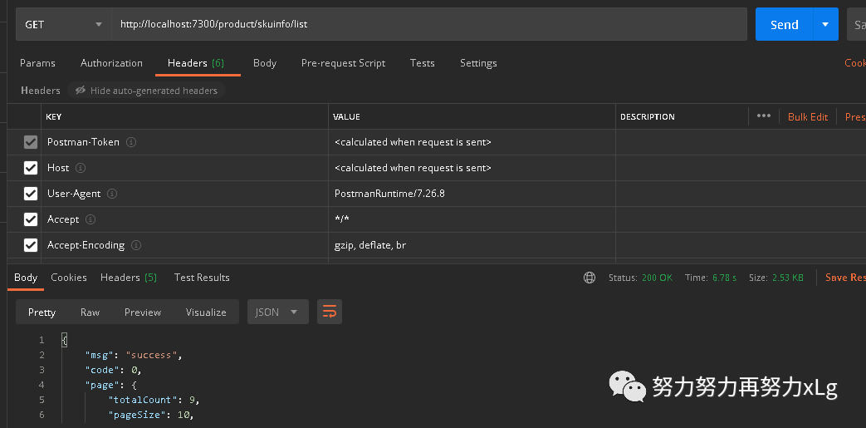Viewport: 866px width, 428px height.
Task: Hide auto-generated headers toggle
Action: point(146,91)
